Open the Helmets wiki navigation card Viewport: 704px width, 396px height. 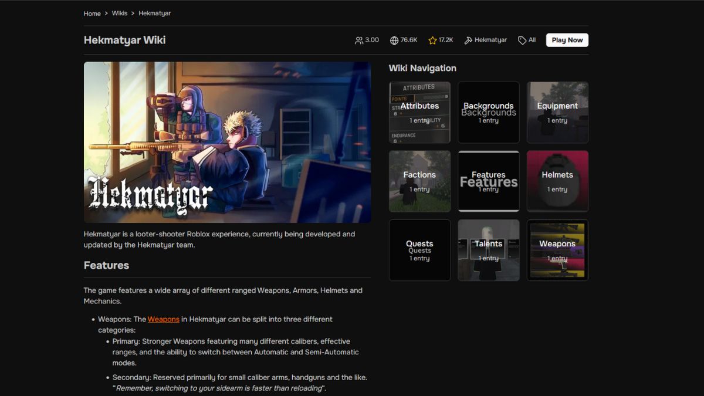coord(557,181)
